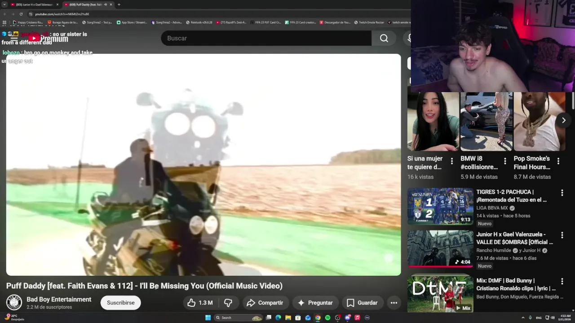The image size is (575, 323).
Task: Save video with Guardar button
Action: (362, 303)
